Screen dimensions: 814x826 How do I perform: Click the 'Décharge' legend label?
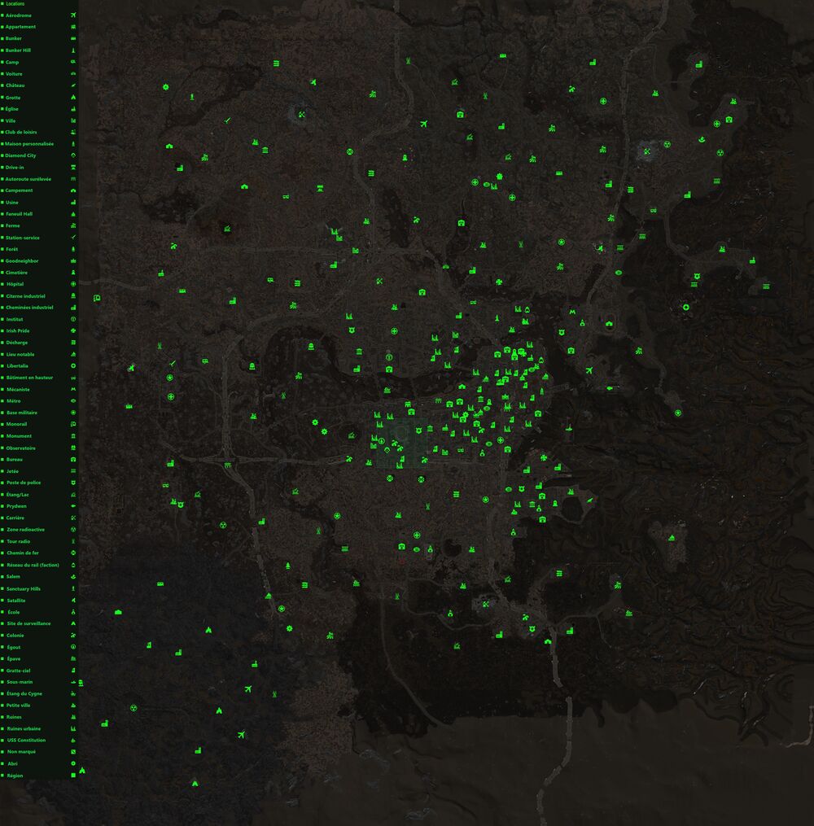coord(17,343)
